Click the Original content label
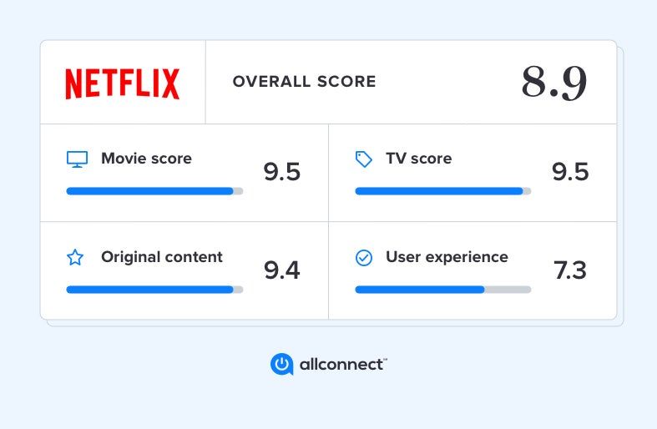The width and height of the screenshot is (657, 429). pyautogui.click(x=162, y=257)
